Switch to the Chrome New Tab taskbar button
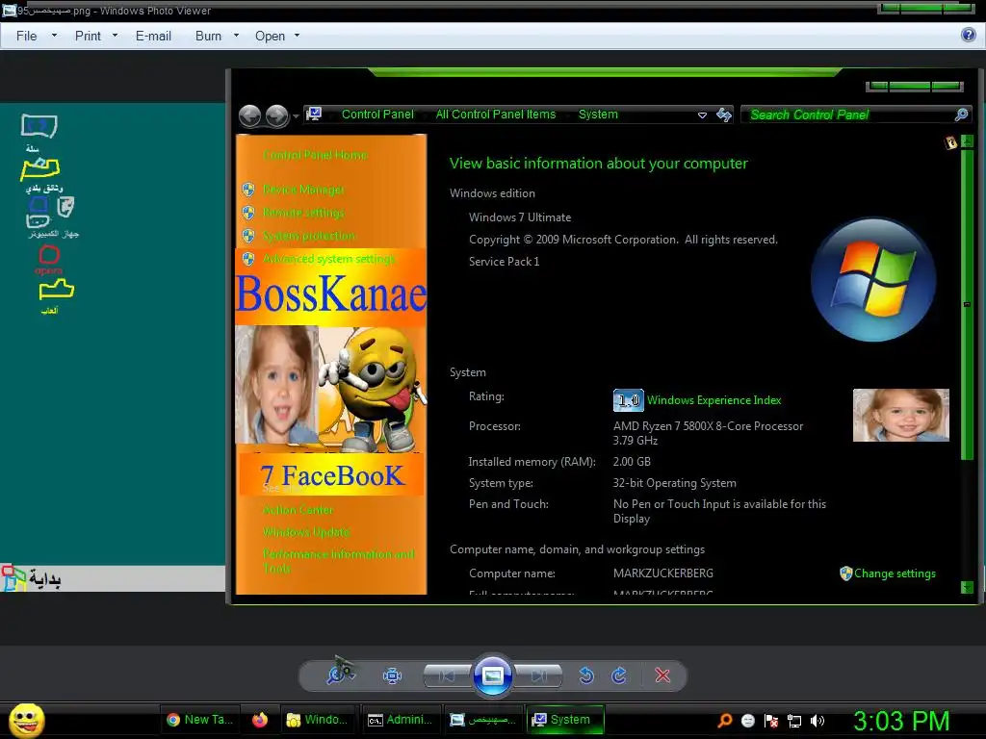This screenshot has width=986, height=739. click(200, 720)
